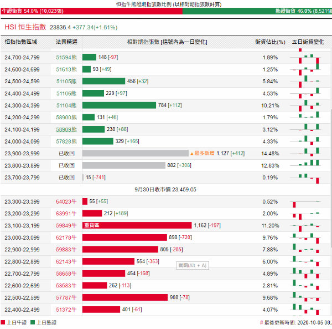
Task: Click the HSI 恒生指數 title
Action: [x=25, y=27]
